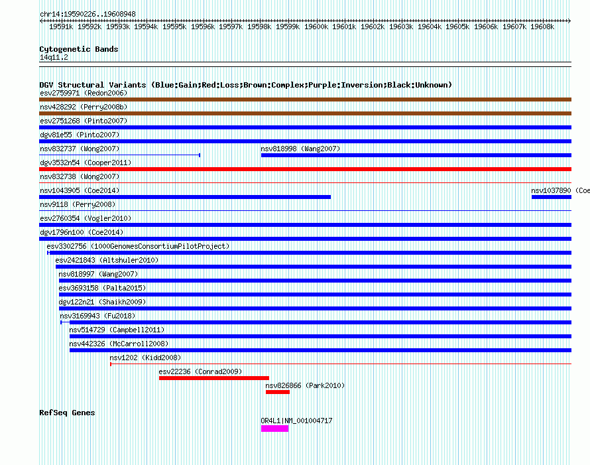Click the 19591k ruler tick label
This screenshot has height=465, width=590.
tap(61, 27)
